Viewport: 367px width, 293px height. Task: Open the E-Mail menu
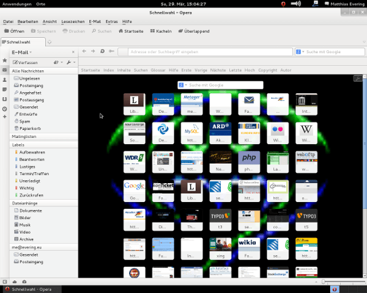point(95,21)
